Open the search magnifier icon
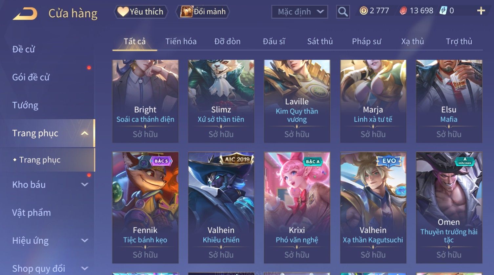The width and height of the screenshot is (494, 275). 343,12
